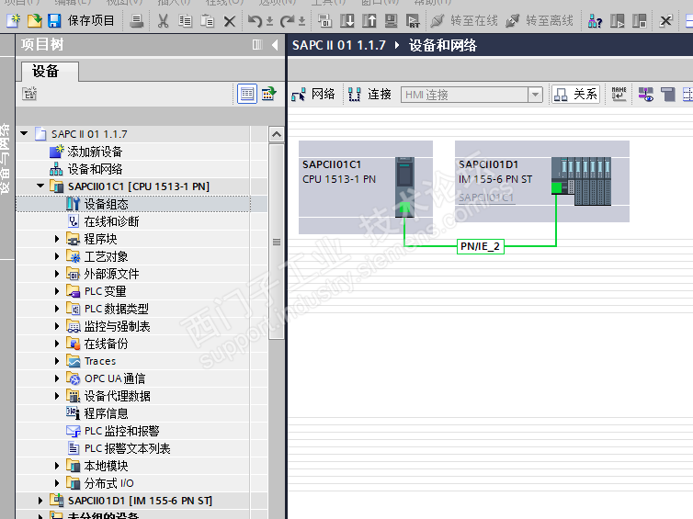Expand 监控与强制表 folder
693x519 pixels.
57,326
